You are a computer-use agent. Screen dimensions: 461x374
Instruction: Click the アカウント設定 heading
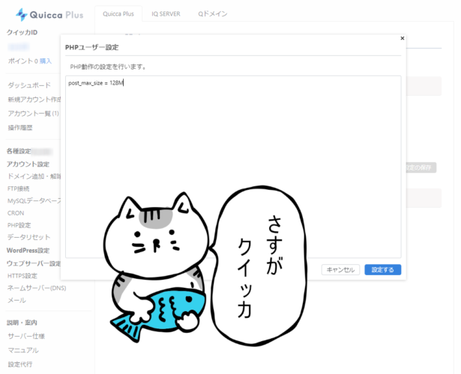tap(28, 164)
